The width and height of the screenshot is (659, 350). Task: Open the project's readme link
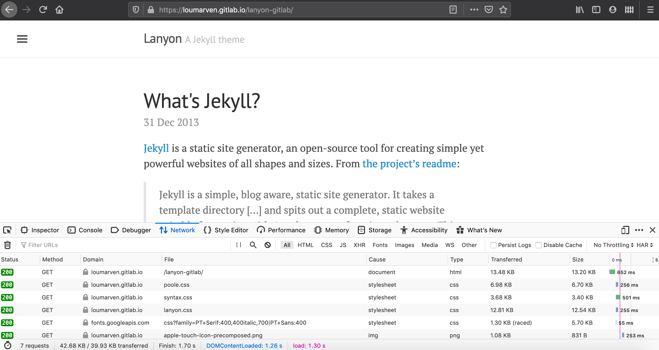[x=409, y=164]
